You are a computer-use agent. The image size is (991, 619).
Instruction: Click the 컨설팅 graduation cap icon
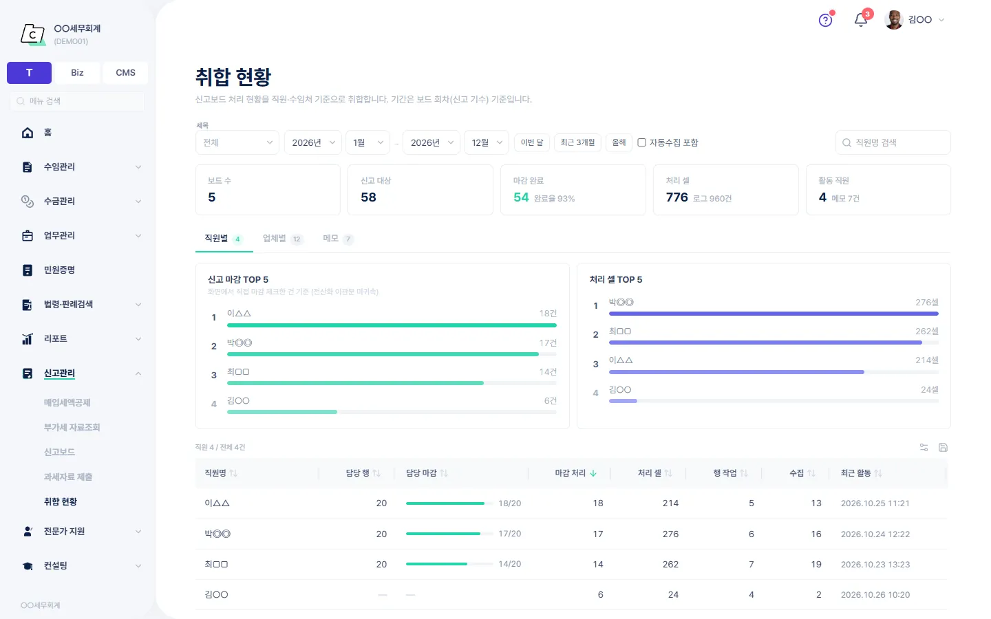pyautogui.click(x=28, y=566)
